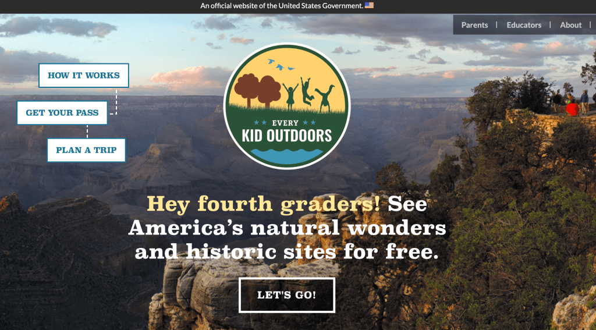The height and width of the screenshot is (330, 596).
Task: Click the KID OUTDOORS text in the logo
Action: 286,136
